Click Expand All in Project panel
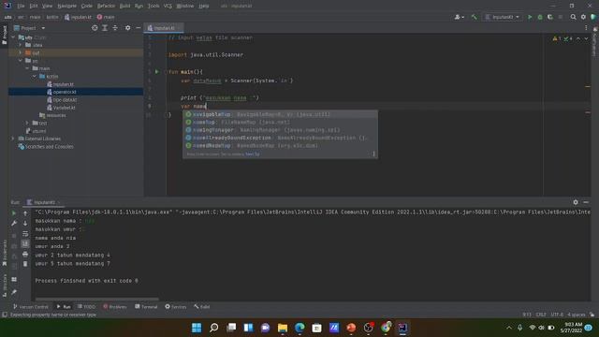This screenshot has width=599, height=337. [x=105, y=28]
